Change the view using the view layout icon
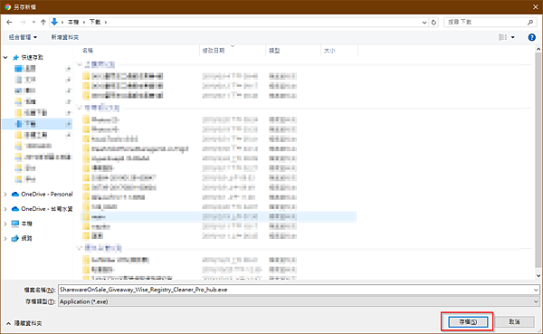The width and height of the screenshot is (543, 334). point(502,37)
